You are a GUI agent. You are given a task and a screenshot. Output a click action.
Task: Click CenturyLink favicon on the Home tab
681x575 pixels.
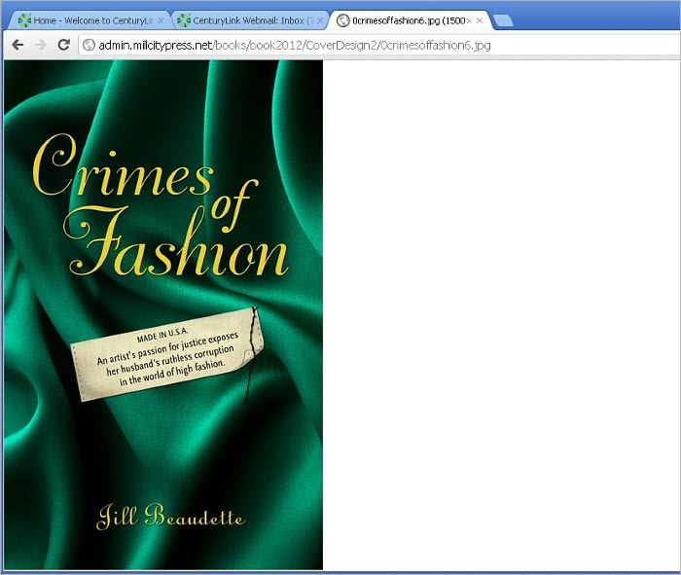24,20
